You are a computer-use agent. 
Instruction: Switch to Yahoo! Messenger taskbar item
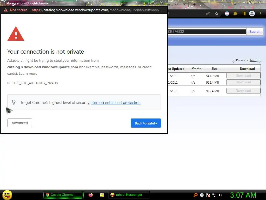[129, 195]
